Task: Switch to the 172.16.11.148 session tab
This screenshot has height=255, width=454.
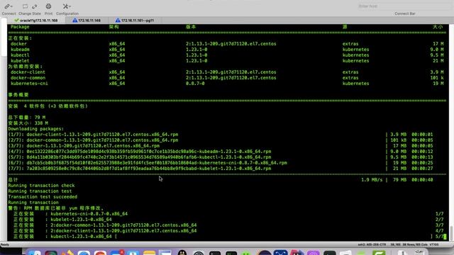Action: click(87, 21)
